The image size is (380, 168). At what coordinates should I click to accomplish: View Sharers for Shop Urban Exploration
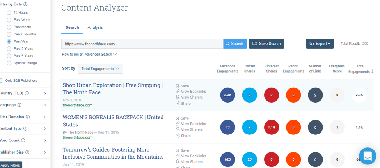coord(189,97)
